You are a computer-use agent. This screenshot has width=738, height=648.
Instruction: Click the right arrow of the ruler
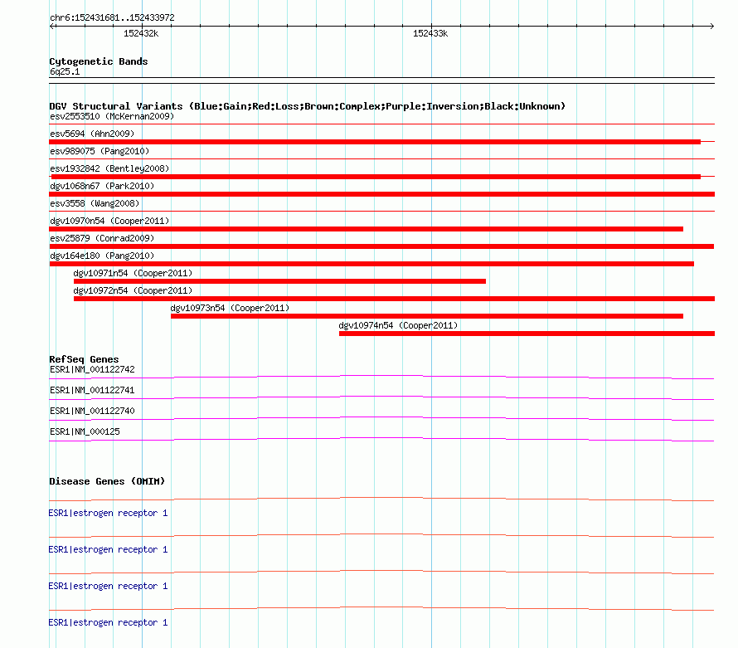[711, 26]
